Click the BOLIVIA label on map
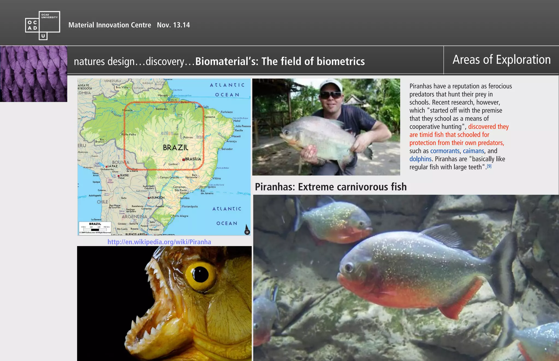 pos(121,162)
